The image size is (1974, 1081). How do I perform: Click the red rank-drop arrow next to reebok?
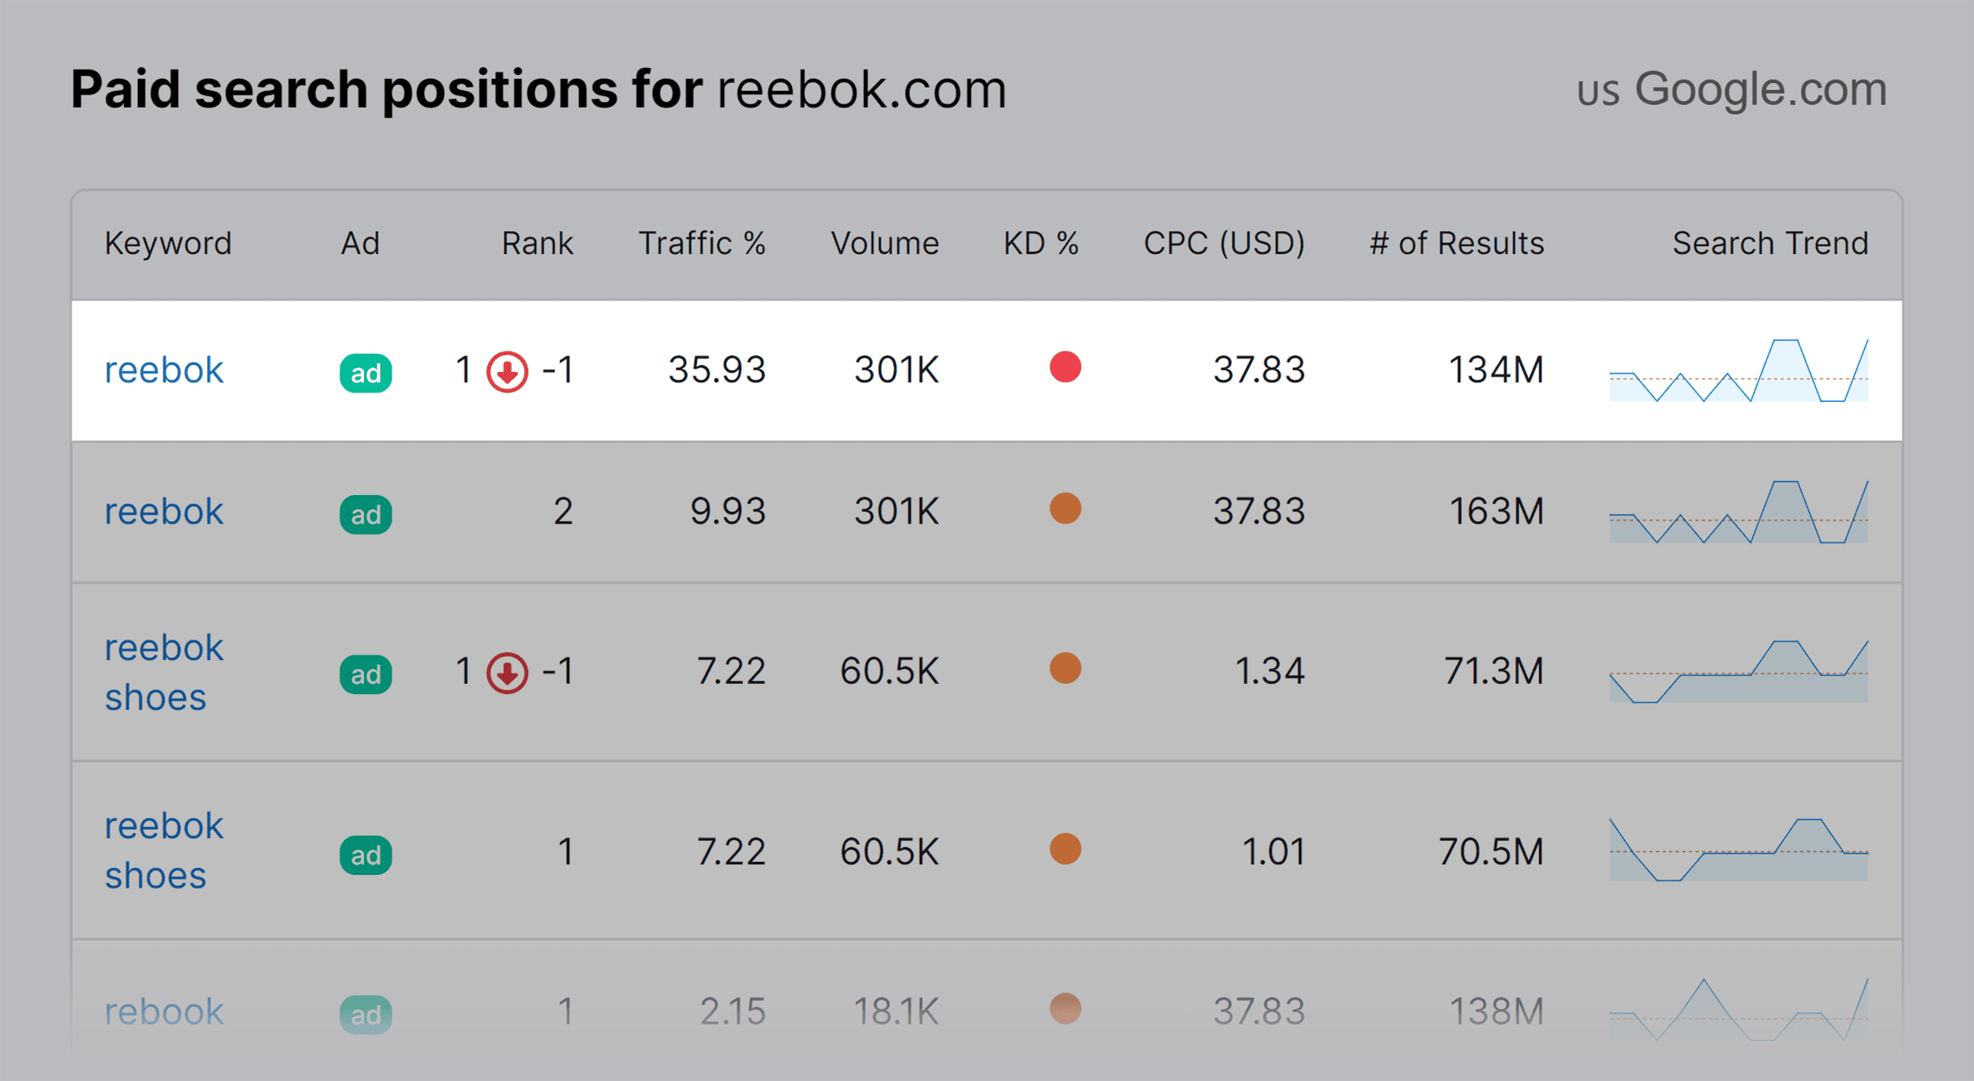pos(508,371)
